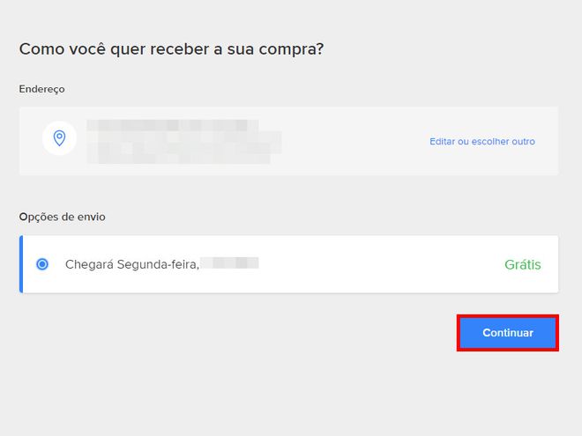Click the word "Chegará" in the shipping row

89,264
